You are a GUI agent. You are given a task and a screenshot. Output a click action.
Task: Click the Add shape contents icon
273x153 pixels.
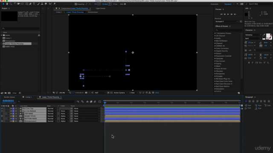coord(125,4)
